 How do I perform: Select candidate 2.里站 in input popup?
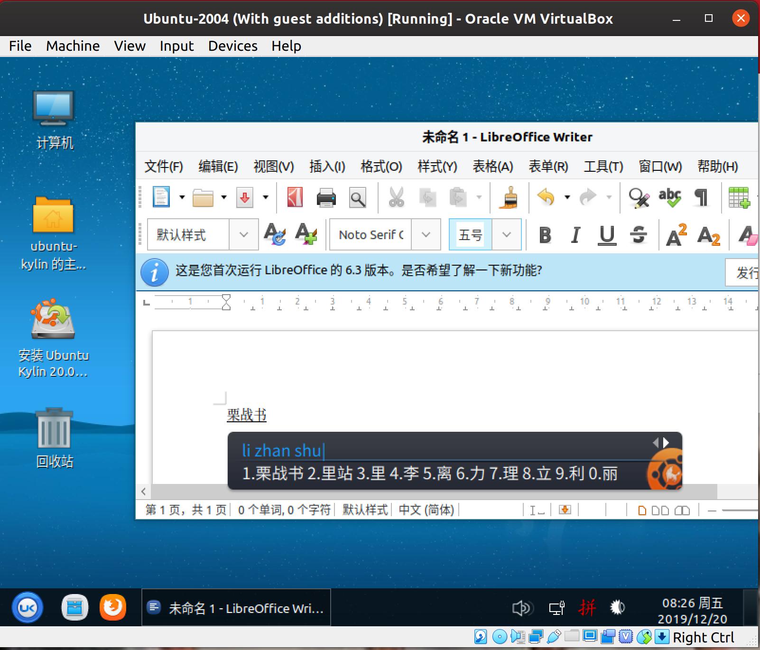point(330,474)
